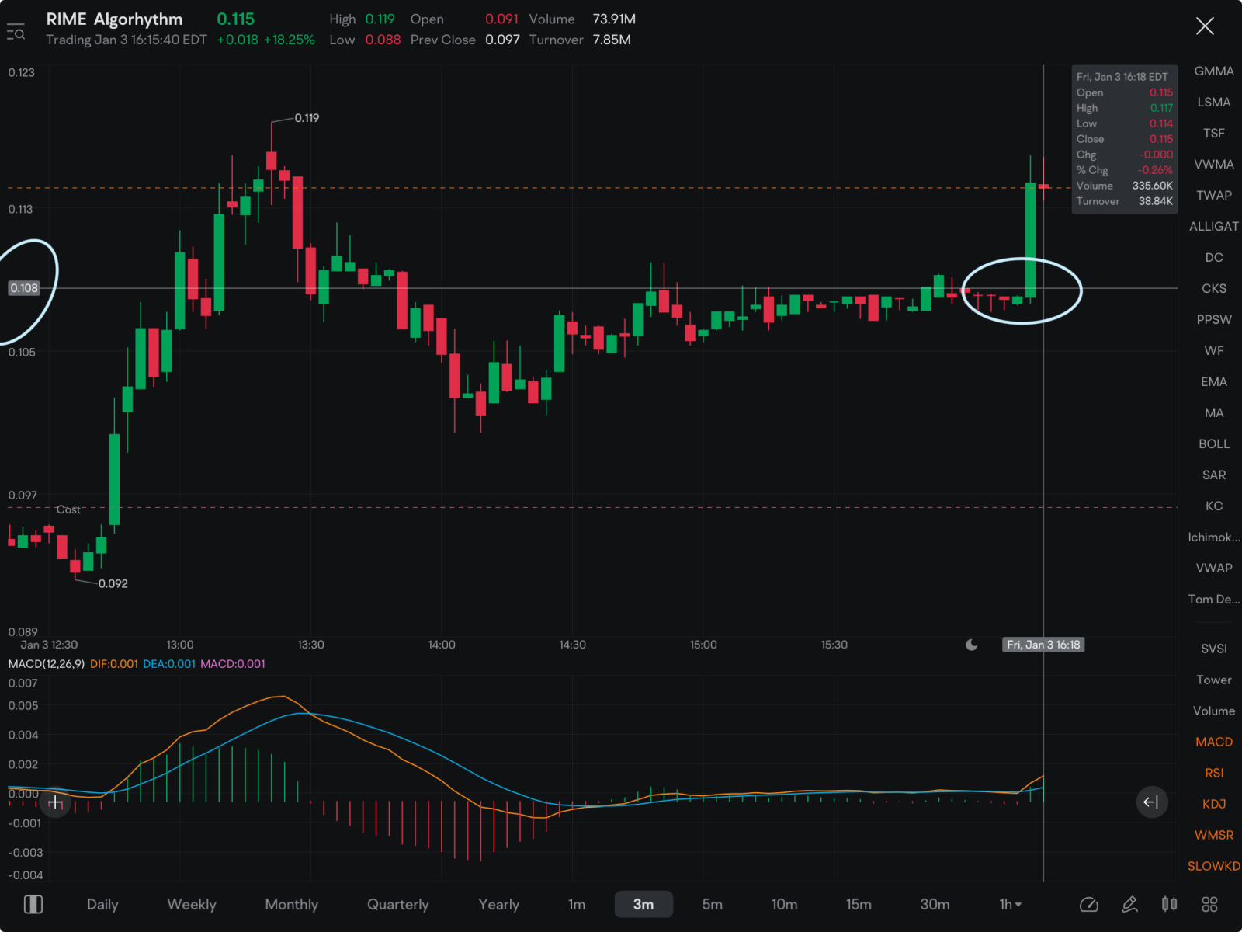The width and height of the screenshot is (1242, 932).
Task: Select the Yearly timeframe
Action: [499, 904]
